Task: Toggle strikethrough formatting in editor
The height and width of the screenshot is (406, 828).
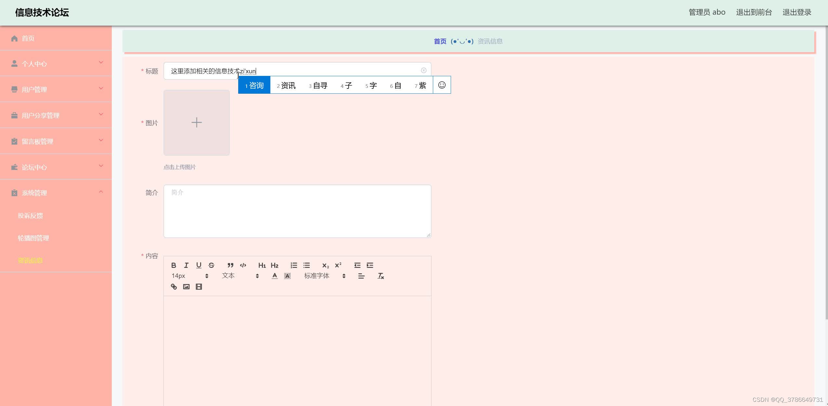Action: [211, 265]
